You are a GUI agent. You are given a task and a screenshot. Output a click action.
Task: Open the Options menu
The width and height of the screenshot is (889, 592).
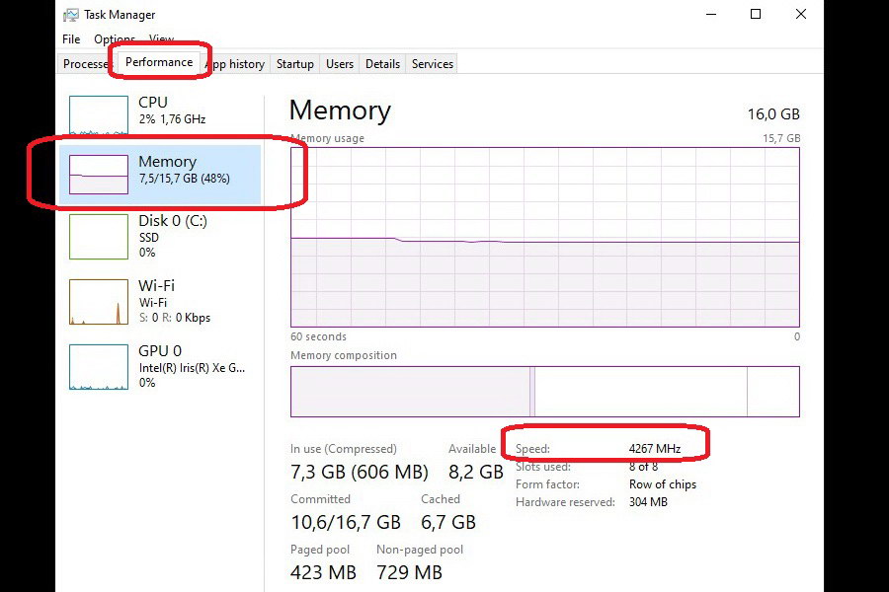[115, 39]
